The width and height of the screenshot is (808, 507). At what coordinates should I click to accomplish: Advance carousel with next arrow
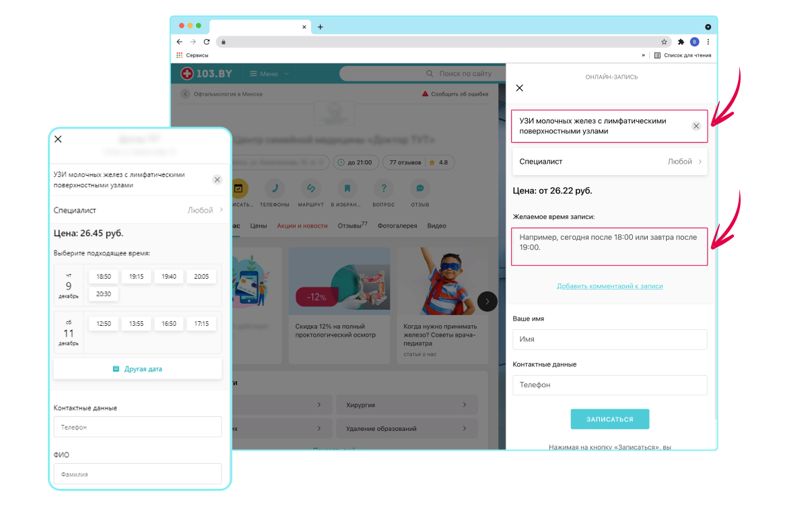487,302
